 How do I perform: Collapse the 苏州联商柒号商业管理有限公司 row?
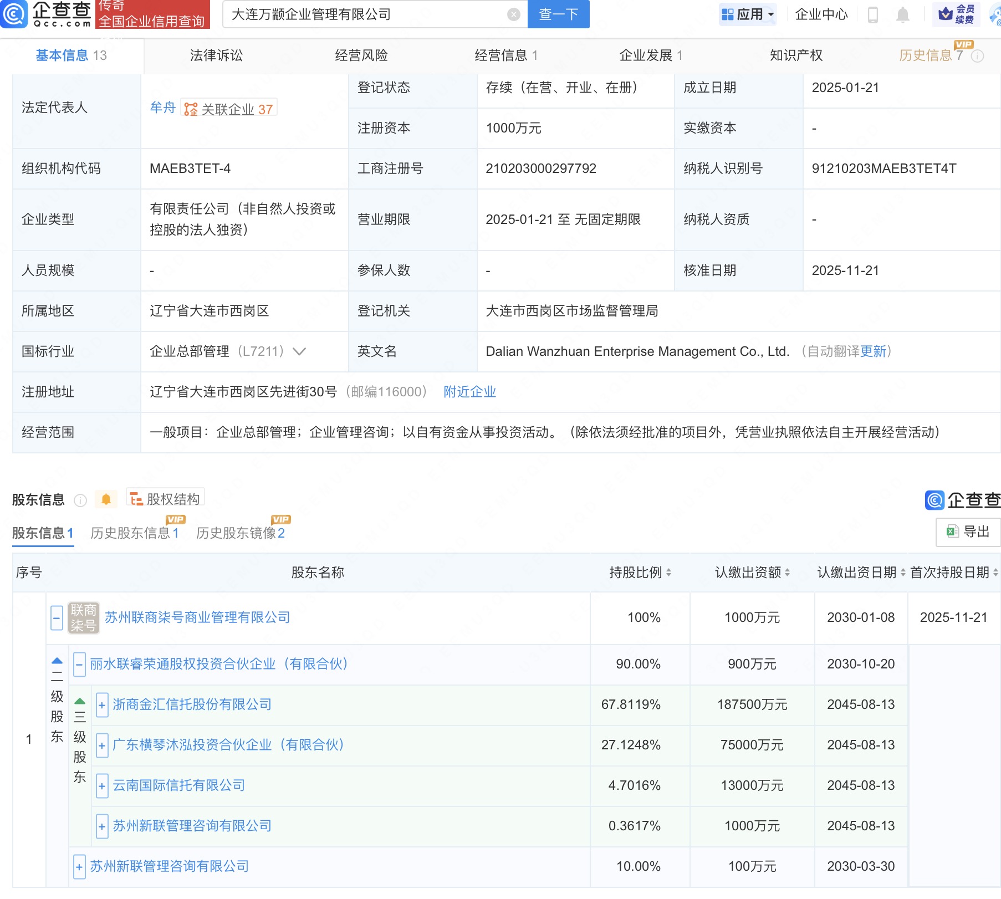57,617
